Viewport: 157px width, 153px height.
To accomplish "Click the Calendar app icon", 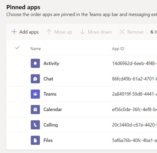I will click(x=35, y=109).
